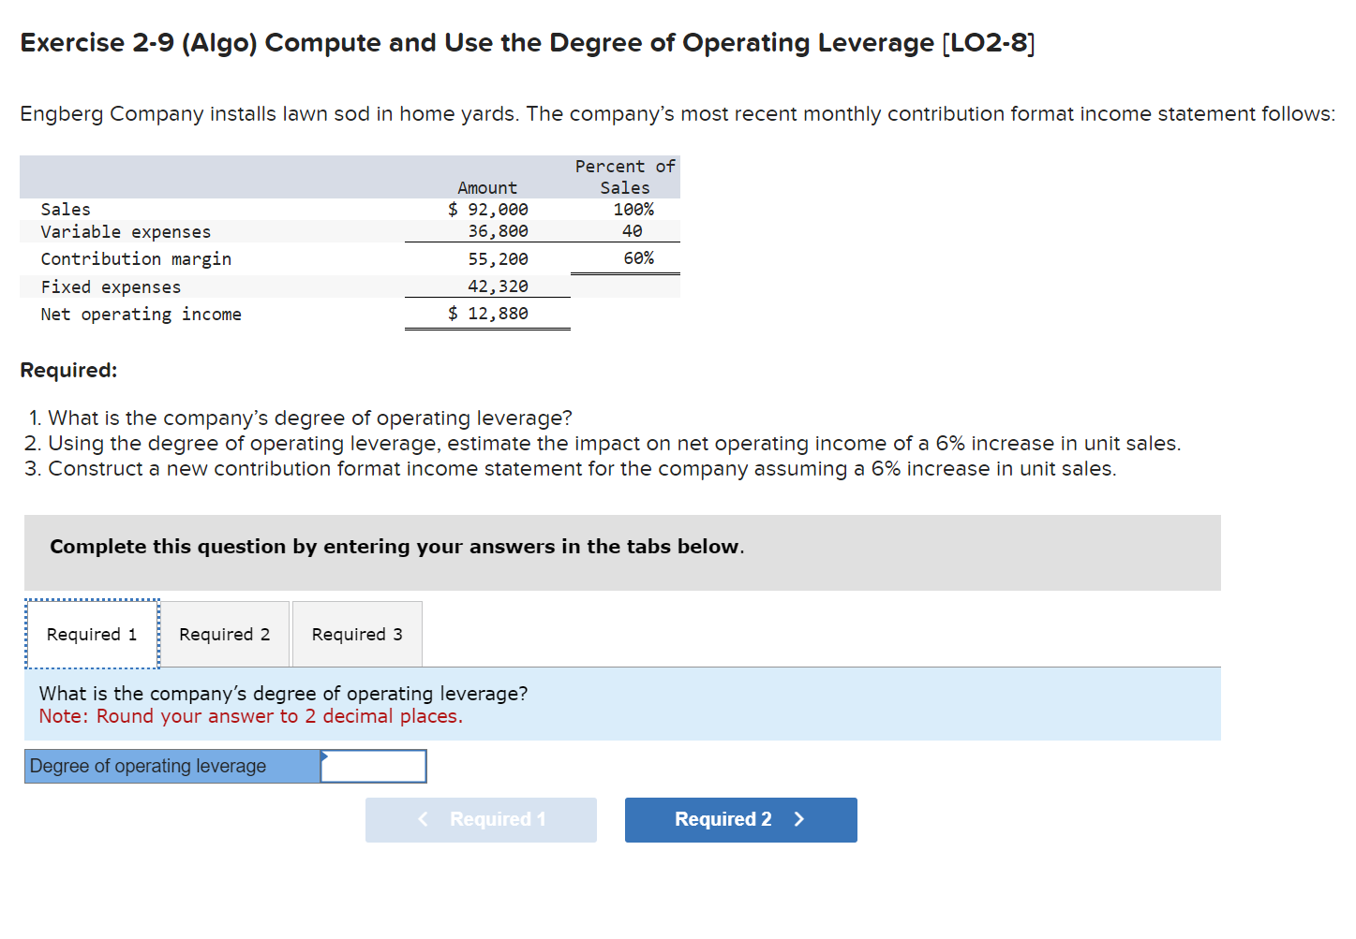1356x939 pixels.
Task: Switch to the Required 3 tab
Action: coord(357,634)
